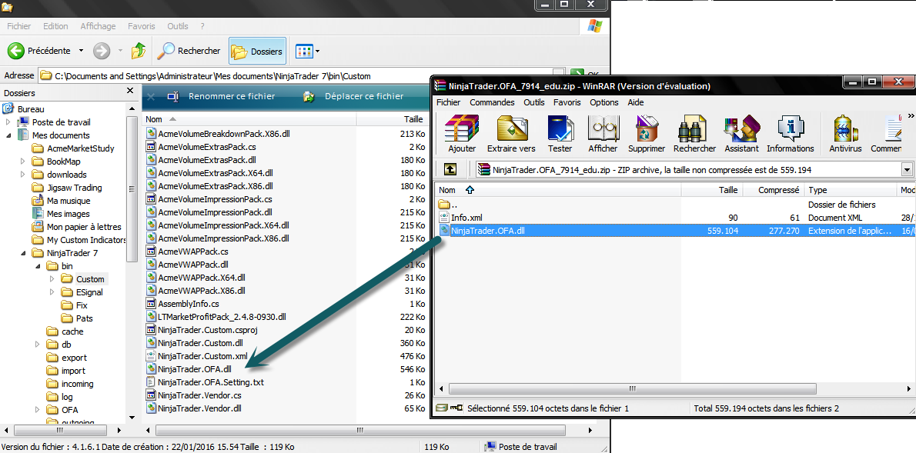Select NinjaTrader.Vendor.dll in file list
Screen dimensions: 916x453
[x=200, y=408]
